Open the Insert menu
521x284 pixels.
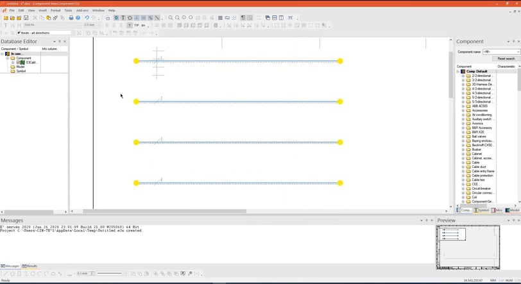42,11
